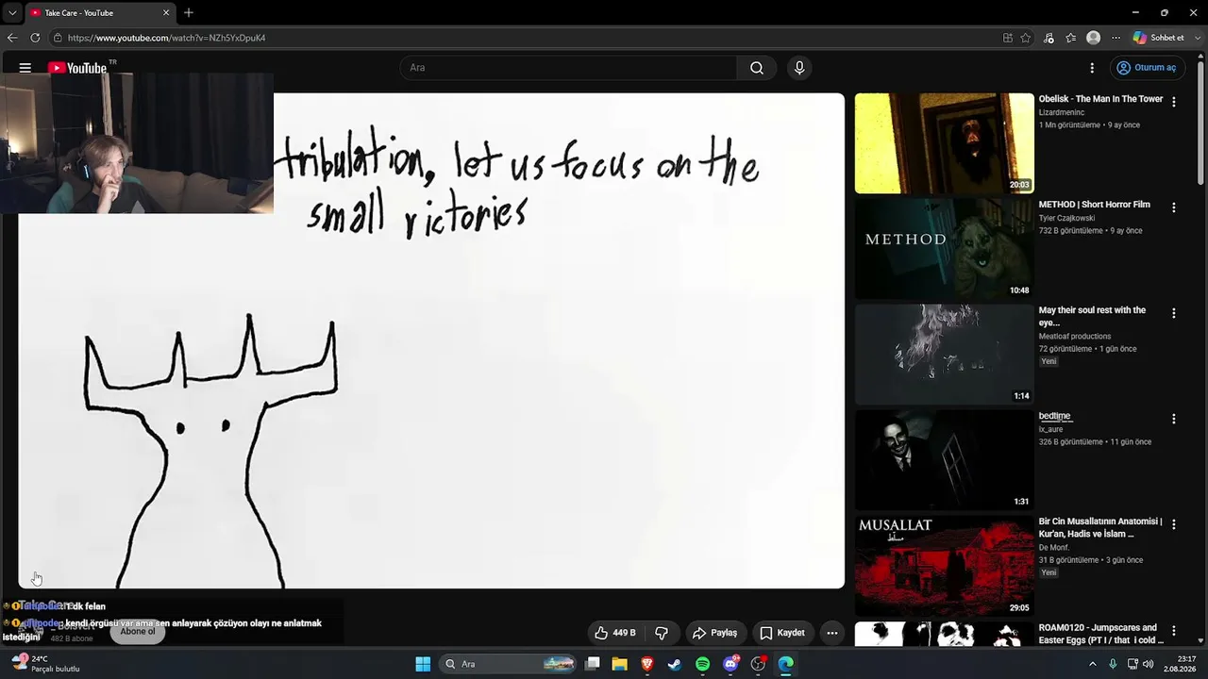Click the Take Care video player

[431, 340]
